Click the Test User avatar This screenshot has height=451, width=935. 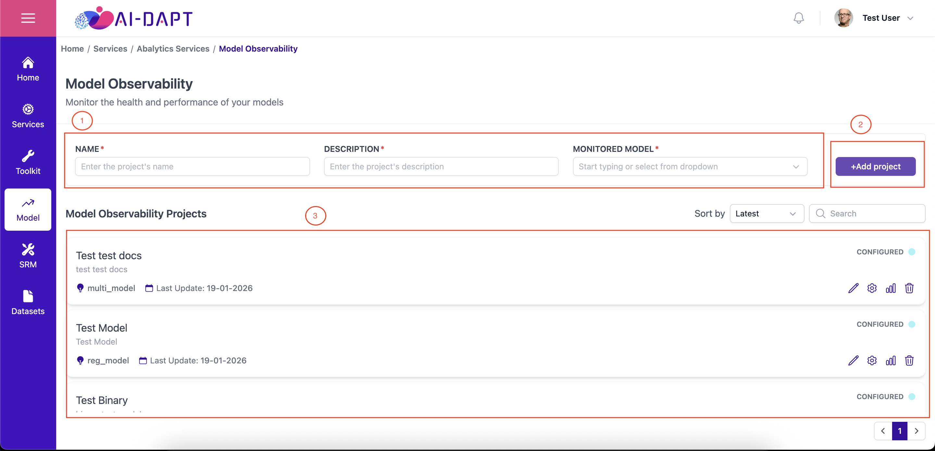point(843,18)
